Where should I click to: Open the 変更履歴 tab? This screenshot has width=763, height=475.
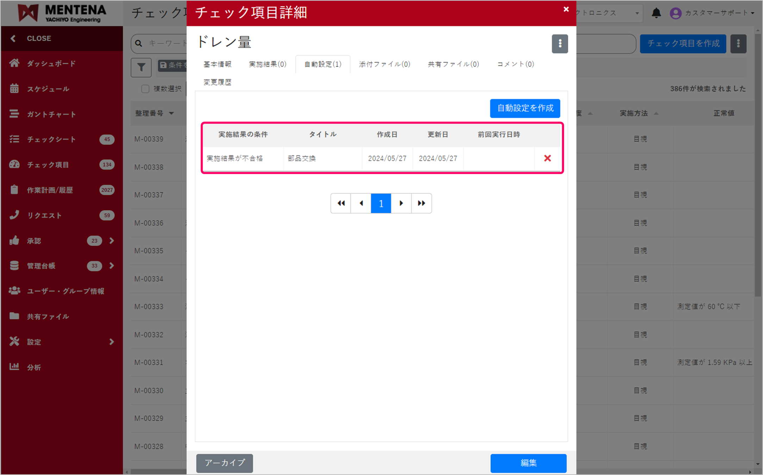[x=217, y=82]
